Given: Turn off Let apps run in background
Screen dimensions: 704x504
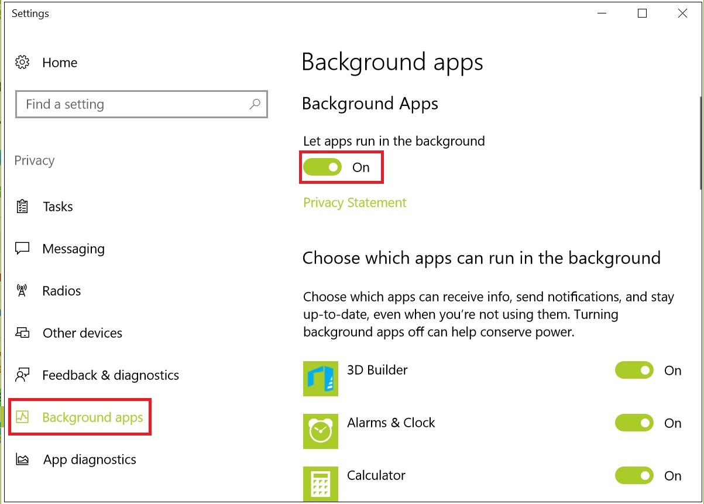Looking at the screenshot, I should (322, 167).
